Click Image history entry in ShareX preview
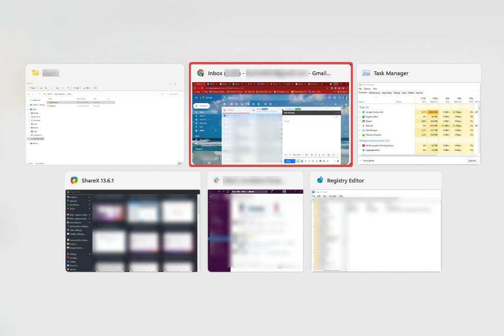This screenshot has width=504, height=336. pos(78,248)
